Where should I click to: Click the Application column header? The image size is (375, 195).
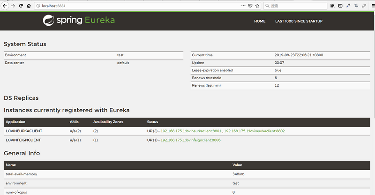(x=15, y=122)
